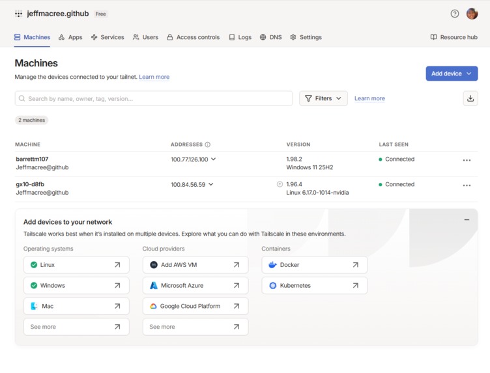
Task: Open the Resource hub link
Action: tap(454, 37)
